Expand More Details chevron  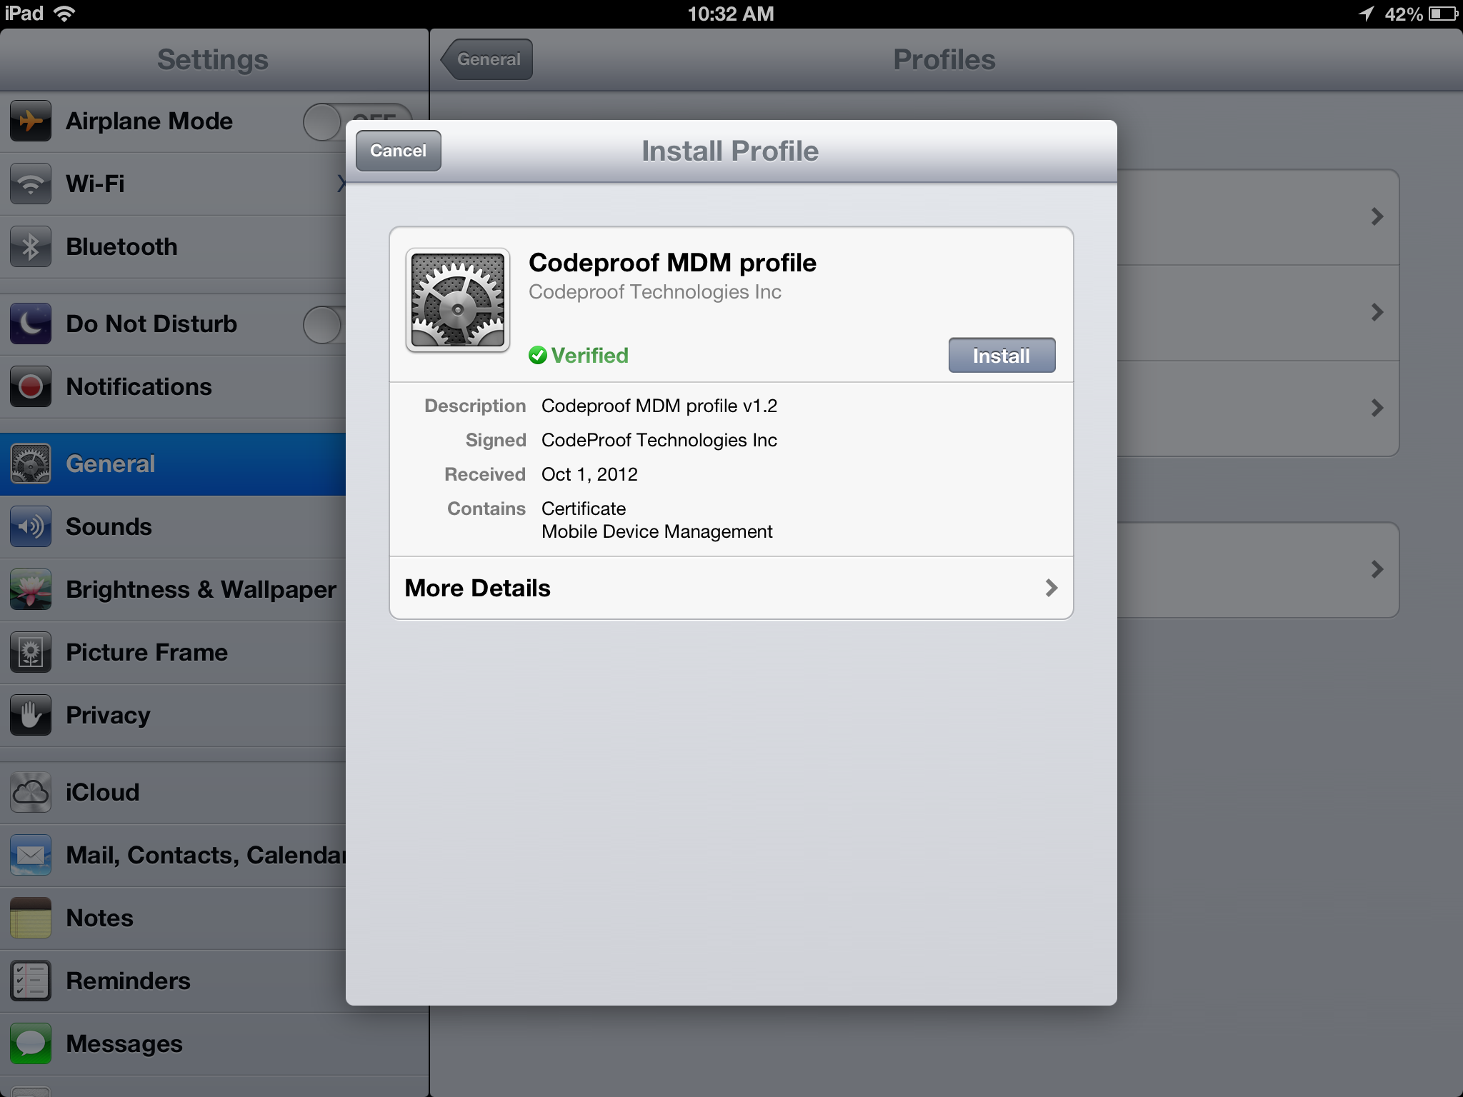tap(1051, 588)
